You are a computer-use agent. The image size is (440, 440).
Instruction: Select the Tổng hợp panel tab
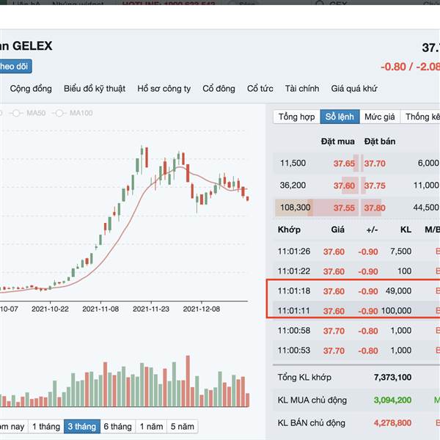tap(296, 117)
